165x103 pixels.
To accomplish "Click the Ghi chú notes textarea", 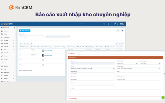I will click(x=116, y=92).
